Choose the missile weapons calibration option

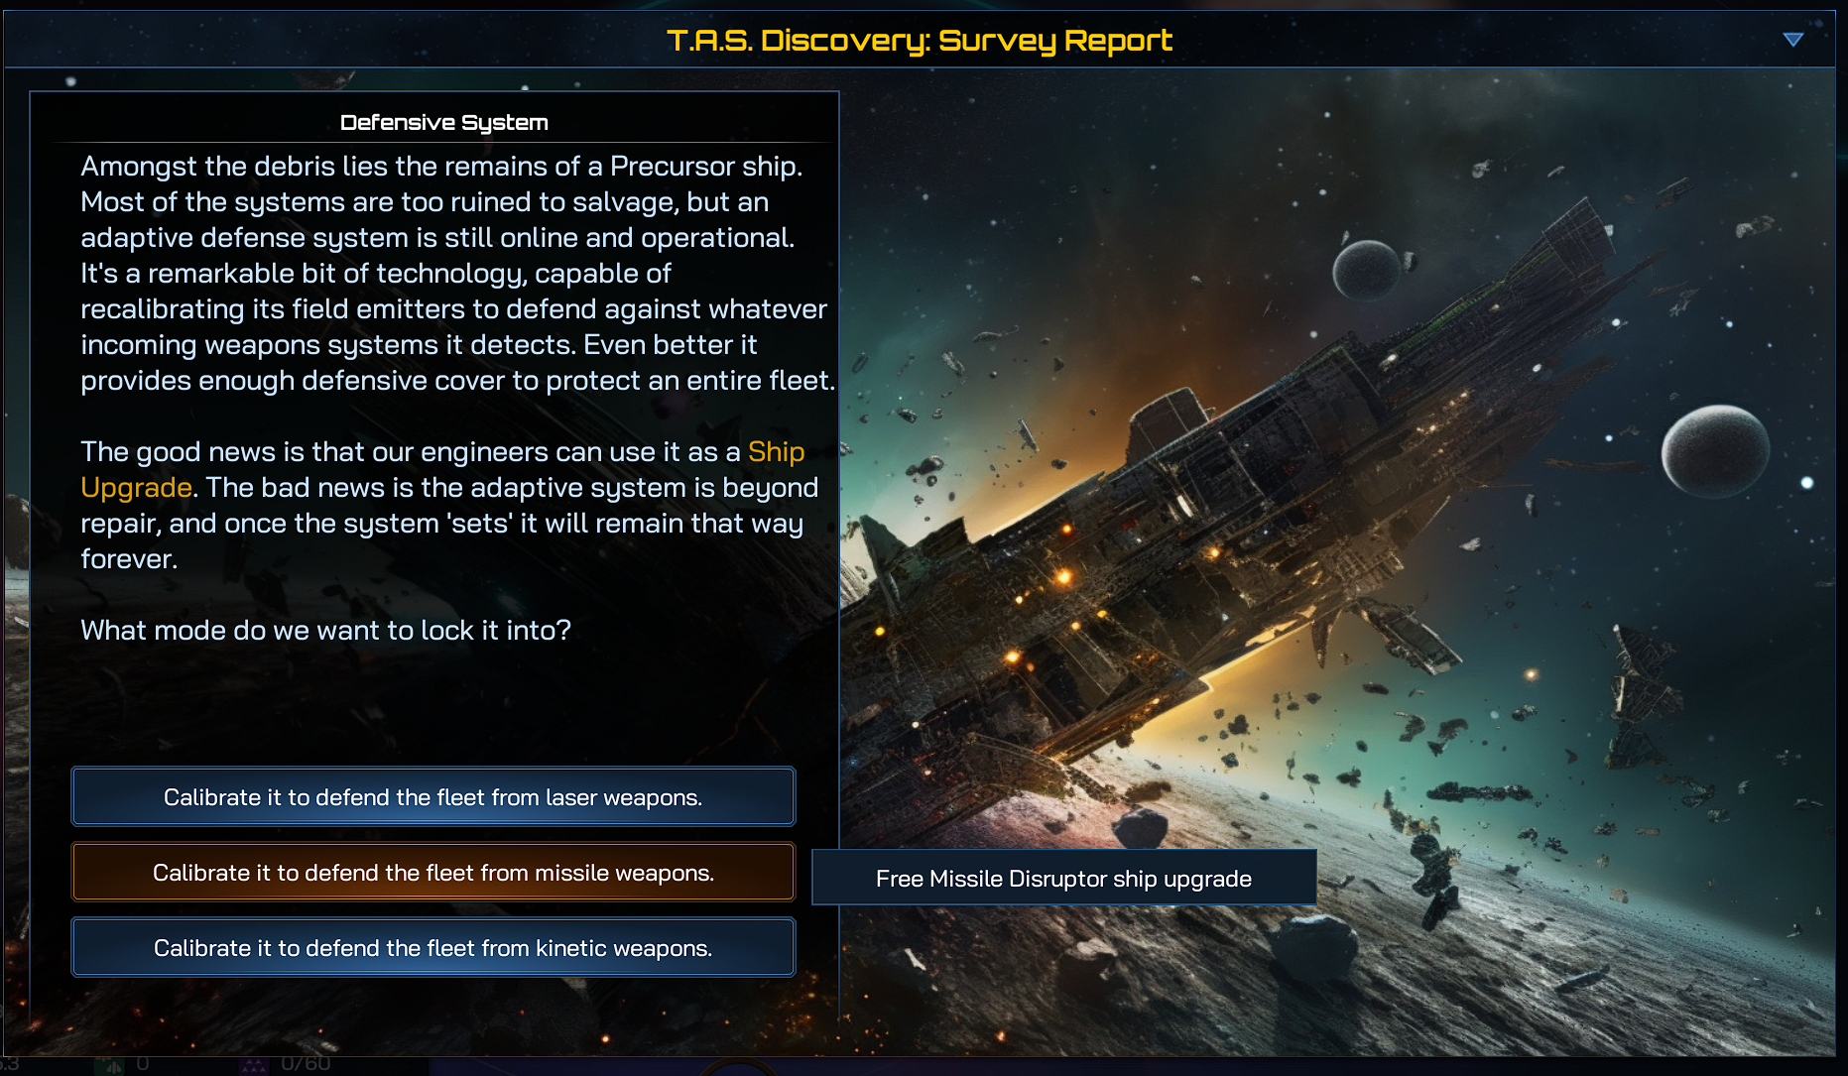point(433,873)
